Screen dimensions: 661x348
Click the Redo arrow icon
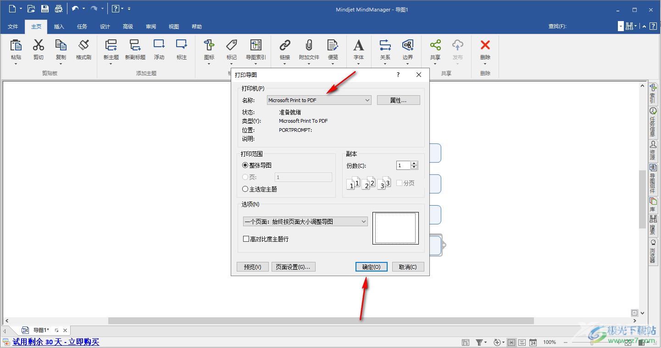pyautogui.click(x=94, y=9)
